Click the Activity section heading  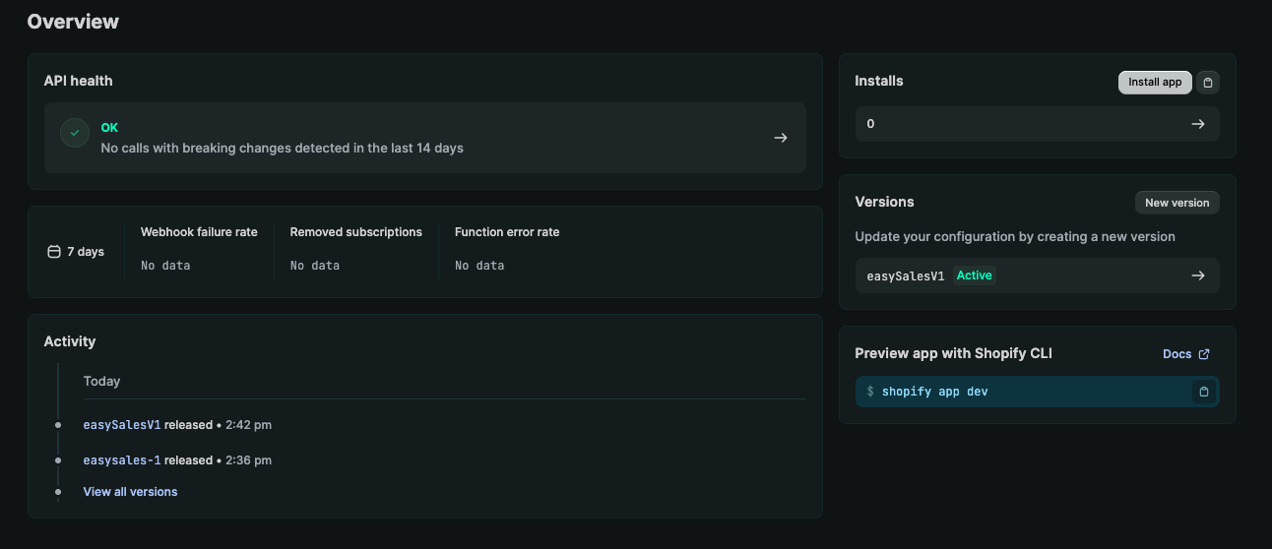[70, 341]
